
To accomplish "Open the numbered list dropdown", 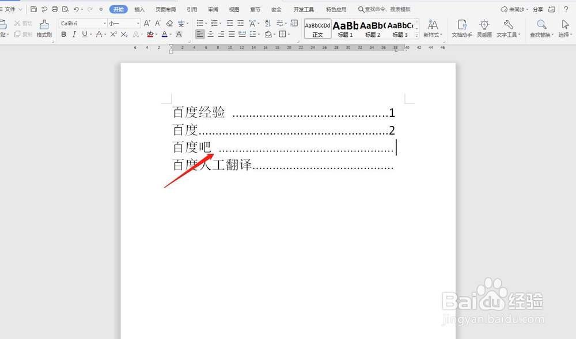I will pyautogui.click(x=221, y=24).
